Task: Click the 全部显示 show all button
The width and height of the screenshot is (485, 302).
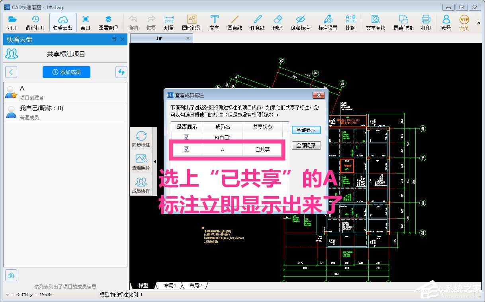Action: tap(306, 130)
